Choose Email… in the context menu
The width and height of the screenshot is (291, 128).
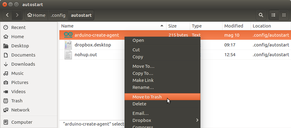coord(162,113)
